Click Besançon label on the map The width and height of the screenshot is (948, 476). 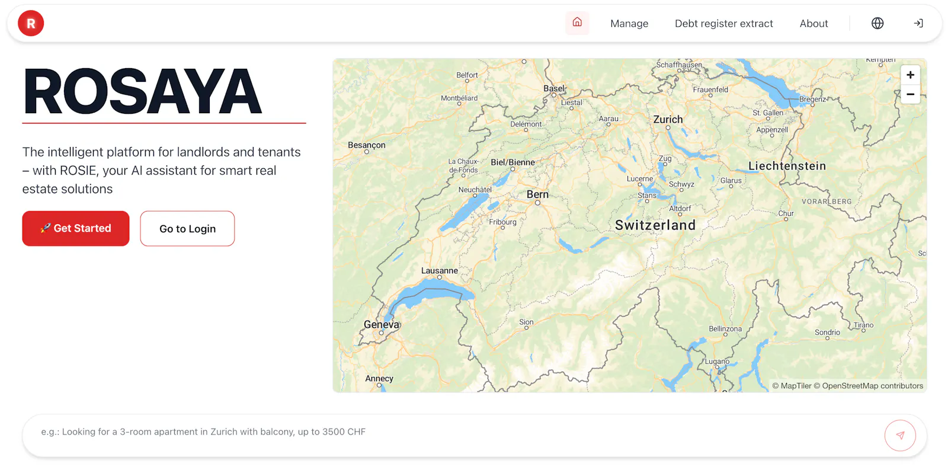(366, 145)
